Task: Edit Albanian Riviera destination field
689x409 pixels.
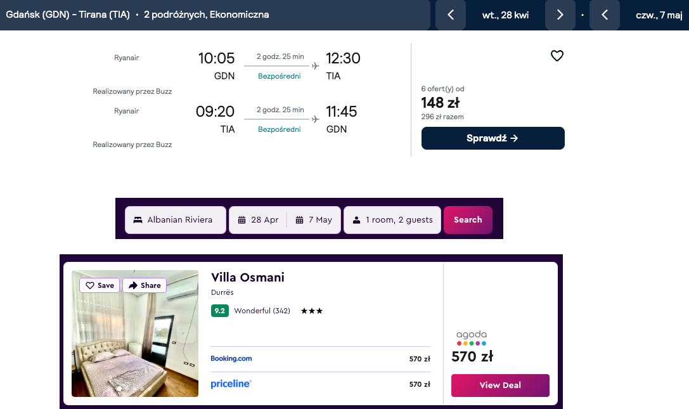Action: (176, 220)
